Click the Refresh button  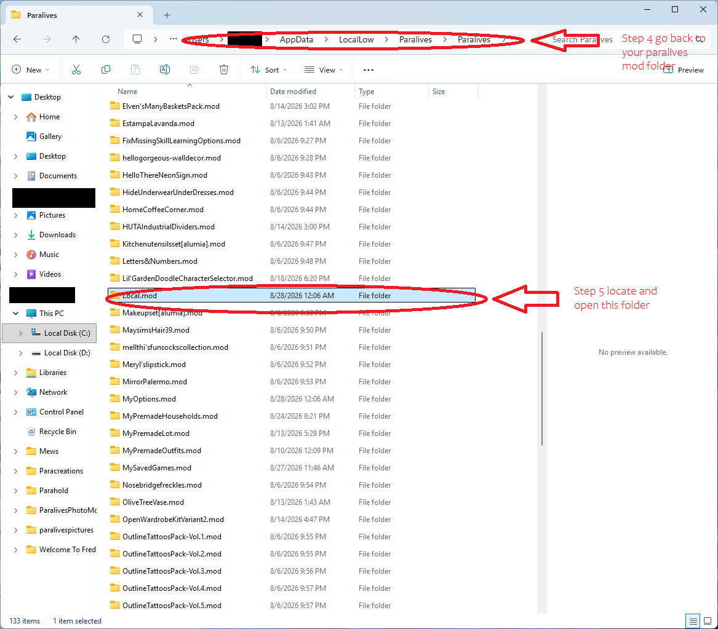[x=106, y=39]
